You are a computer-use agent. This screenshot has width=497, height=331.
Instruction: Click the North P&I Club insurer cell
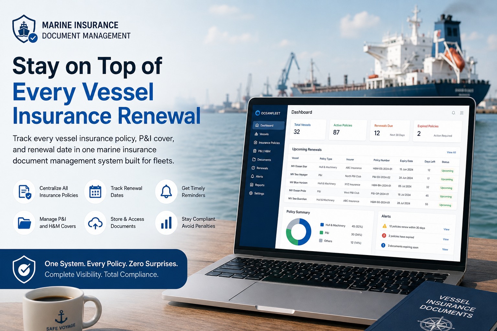click(x=353, y=176)
